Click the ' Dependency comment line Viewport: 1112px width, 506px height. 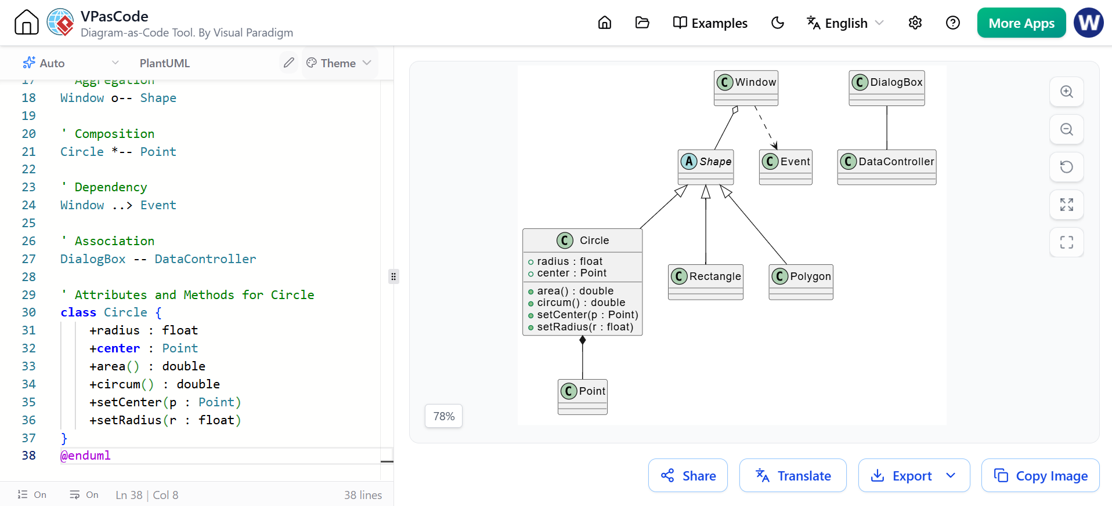click(x=104, y=187)
